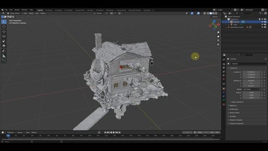
Task: Expand the Viewport Display panel
Action: 236,120
